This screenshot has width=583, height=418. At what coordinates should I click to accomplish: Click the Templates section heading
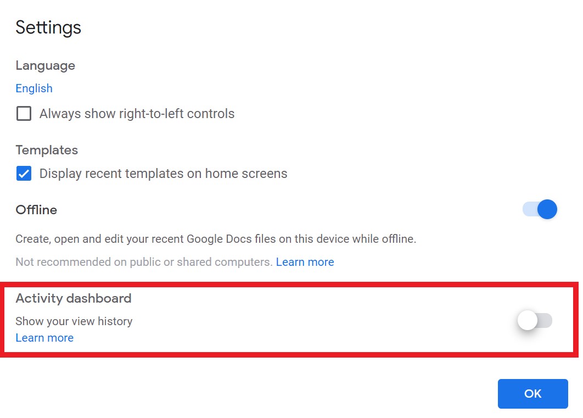(47, 150)
